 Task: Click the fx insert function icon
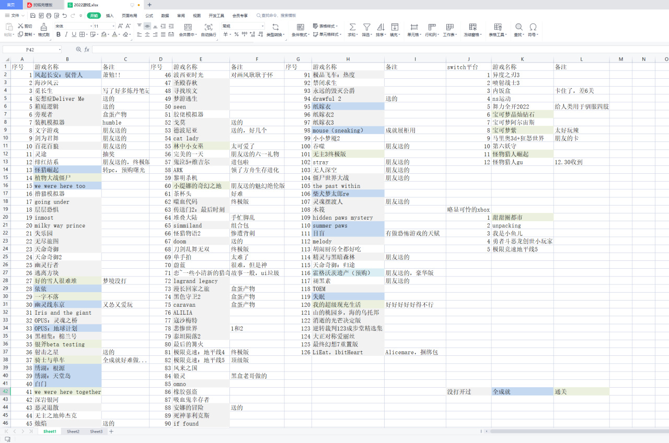tap(87, 50)
